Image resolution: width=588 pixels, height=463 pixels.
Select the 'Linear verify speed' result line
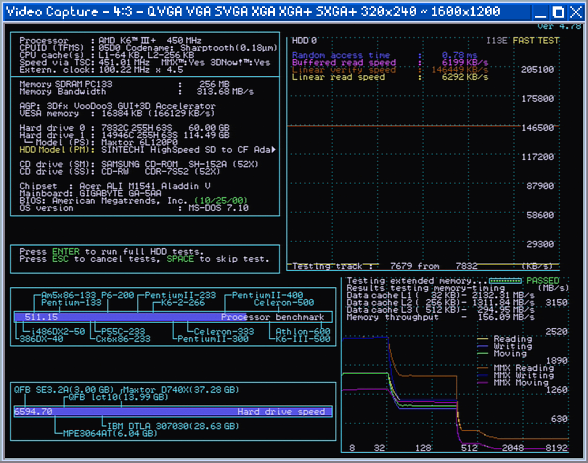[x=390, y=70]
